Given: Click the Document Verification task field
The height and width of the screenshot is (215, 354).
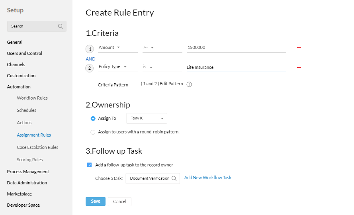Looking at the screenshot, I should tap(153, 178).
